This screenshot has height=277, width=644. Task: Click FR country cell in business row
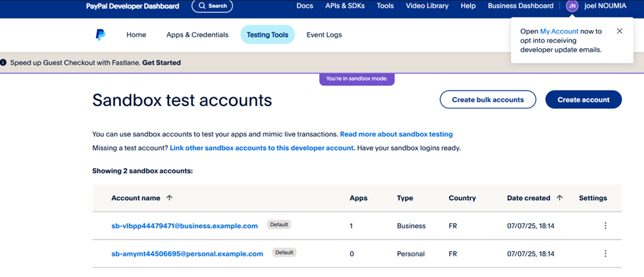[453, 226]
